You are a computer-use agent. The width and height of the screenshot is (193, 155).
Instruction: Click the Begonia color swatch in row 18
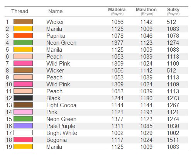click(23, 140)
